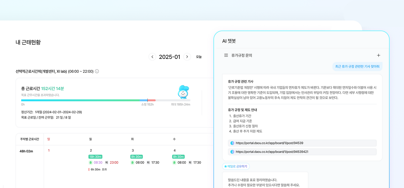
Task: Click the 목표 근로일 / 잔여 근무일 line
Action: [46, 117]
